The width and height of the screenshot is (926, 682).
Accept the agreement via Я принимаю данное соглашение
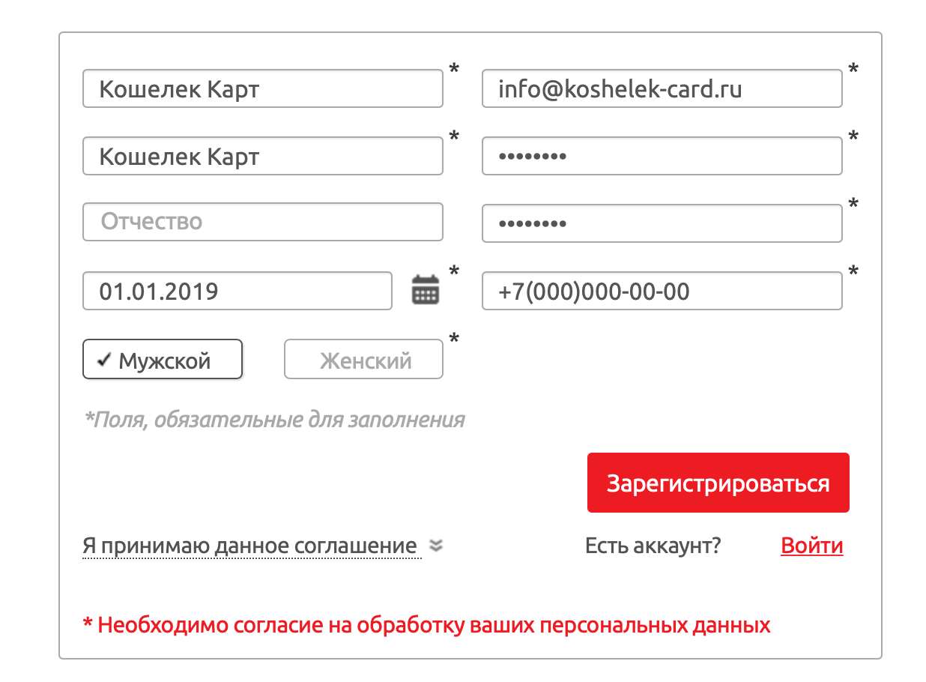249,546
